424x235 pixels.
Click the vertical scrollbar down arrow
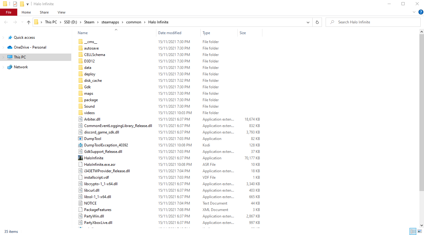(x=422, y=225)
